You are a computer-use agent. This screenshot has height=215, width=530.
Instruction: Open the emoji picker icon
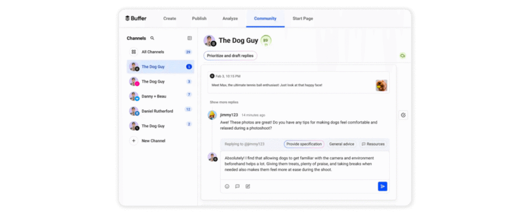pos(227,186)
